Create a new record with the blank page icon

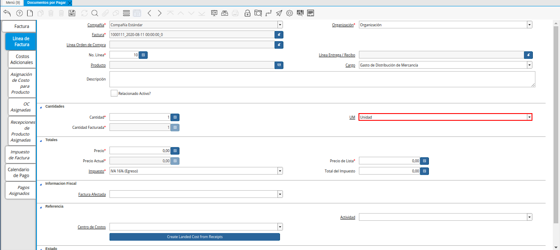point(30,13)
